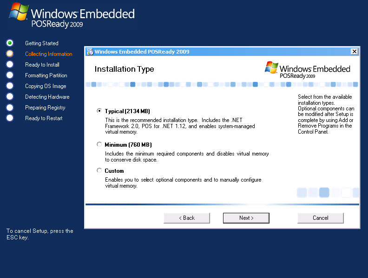
Task: Cancel the setup wizard
Action: click(x=320, y=218)
